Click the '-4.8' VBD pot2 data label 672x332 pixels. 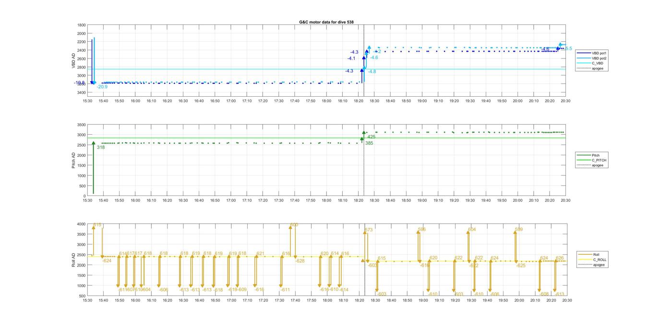point(372,72)
